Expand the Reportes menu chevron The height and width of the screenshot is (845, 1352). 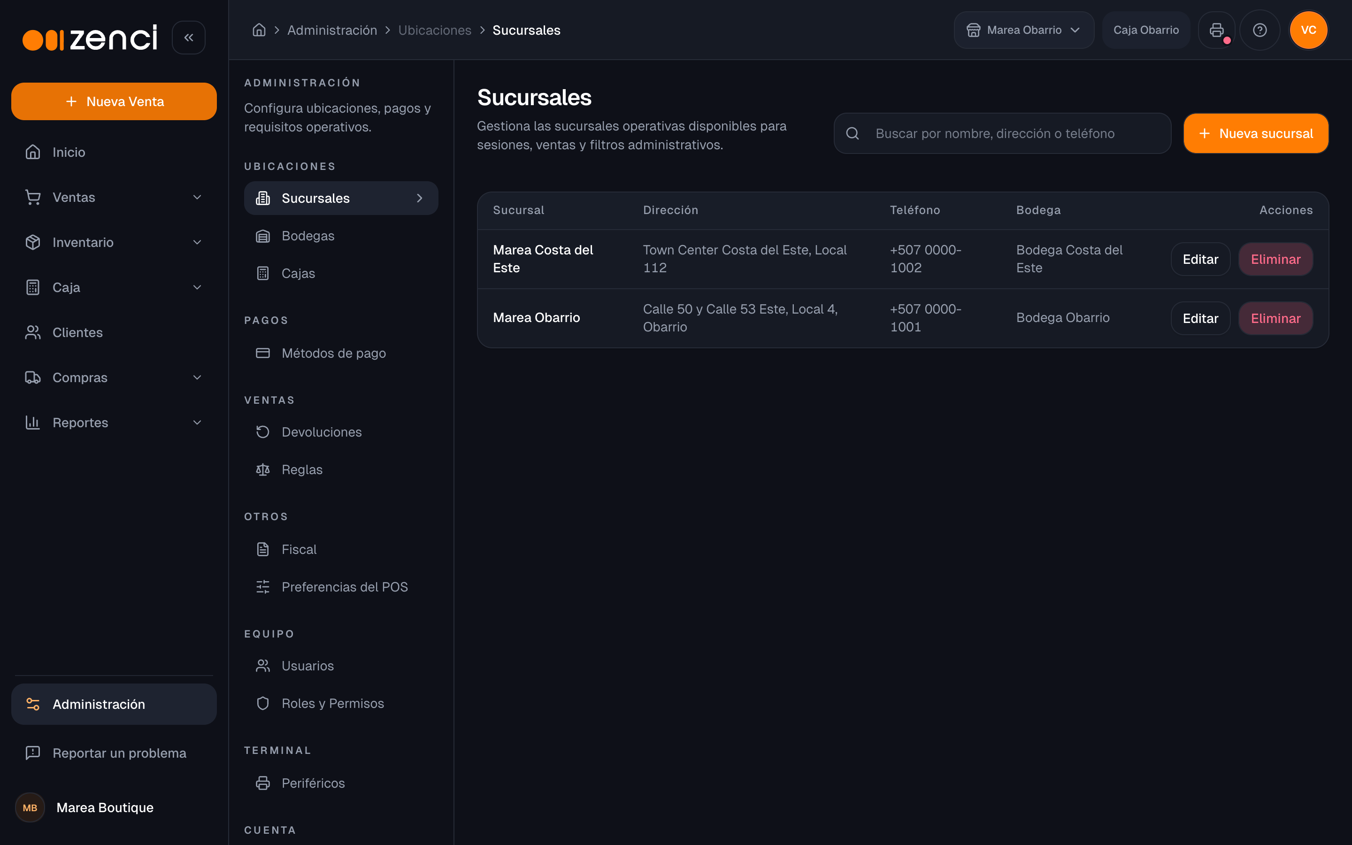pyautogui.click(x=197, y=422)
